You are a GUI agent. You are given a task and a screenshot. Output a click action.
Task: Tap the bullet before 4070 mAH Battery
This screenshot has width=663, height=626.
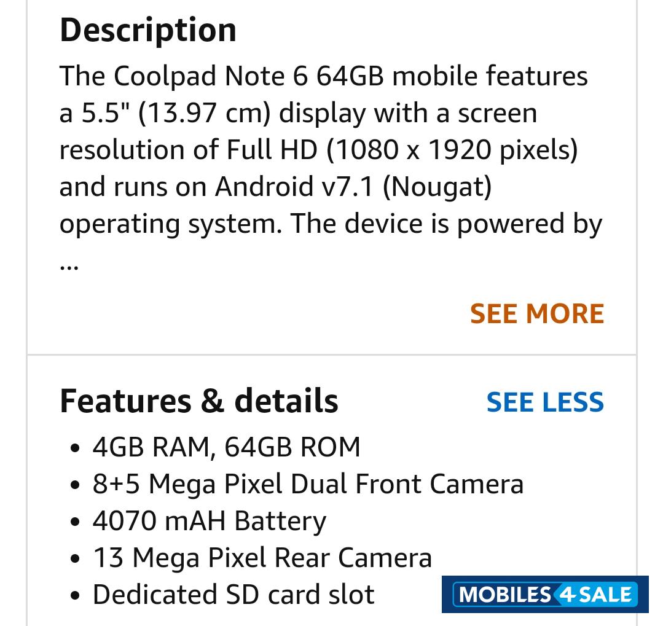pos(75,522)
